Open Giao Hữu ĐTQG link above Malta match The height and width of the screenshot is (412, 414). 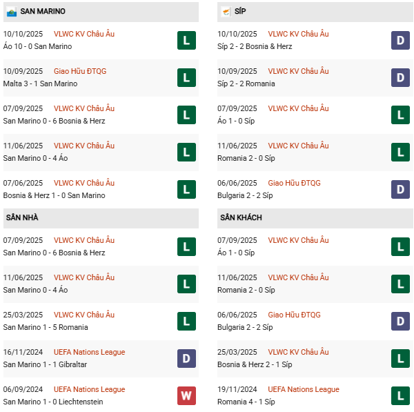point(80,71)
